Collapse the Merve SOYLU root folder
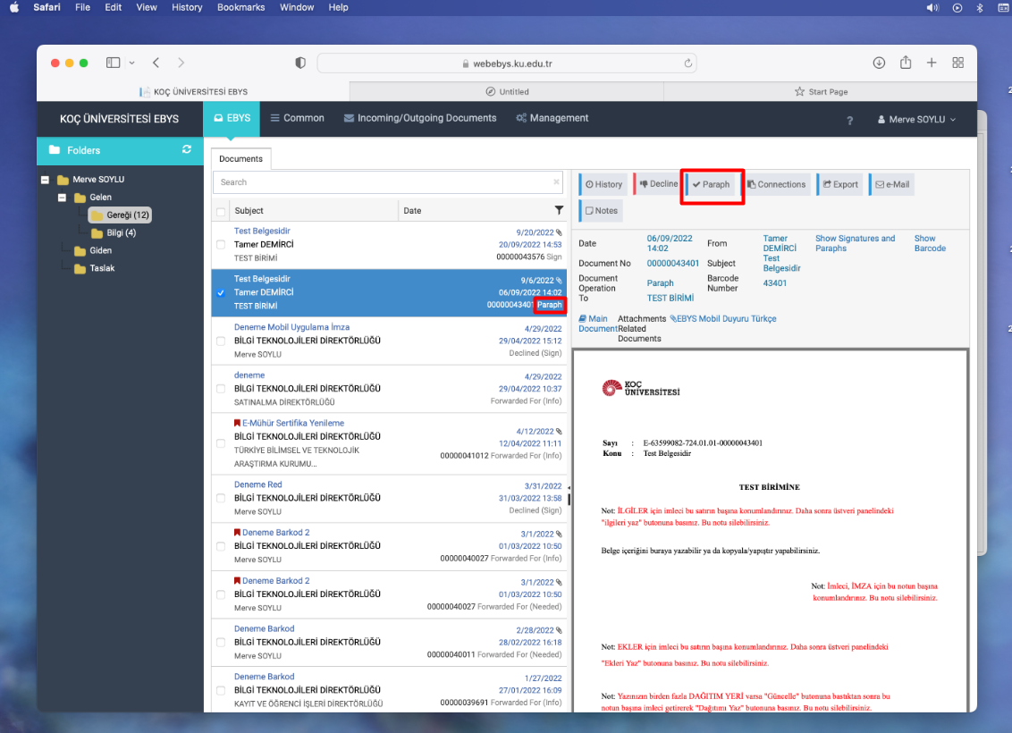 [46, 180]
